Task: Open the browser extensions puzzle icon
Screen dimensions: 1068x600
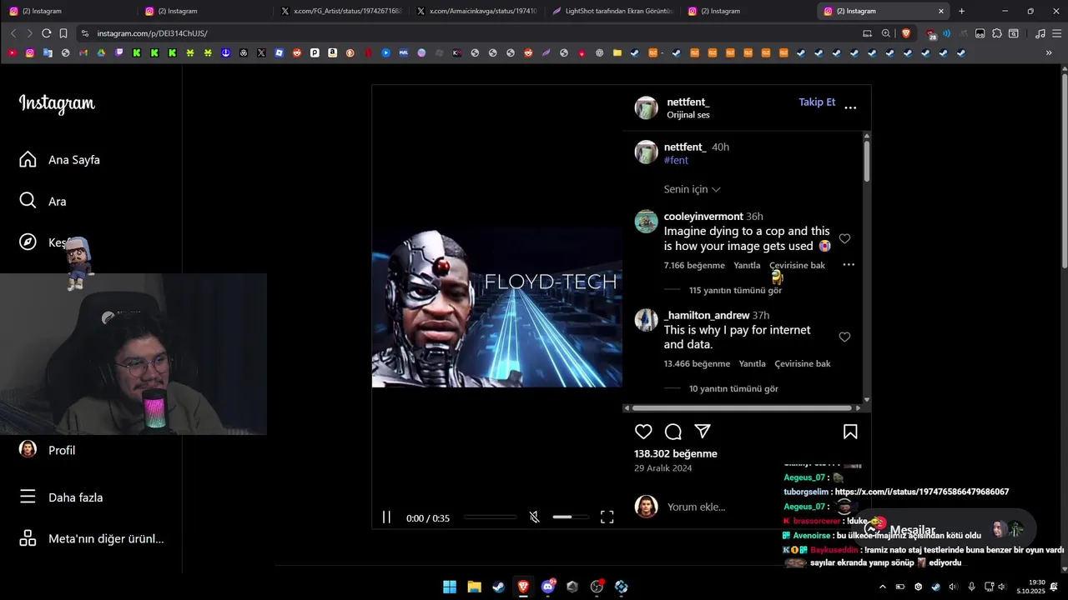Action: tap(997, 33)
